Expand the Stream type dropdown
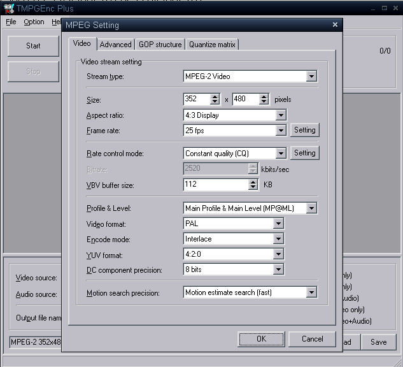This screenshot has height=367, width=403. (x=311, y=76)
